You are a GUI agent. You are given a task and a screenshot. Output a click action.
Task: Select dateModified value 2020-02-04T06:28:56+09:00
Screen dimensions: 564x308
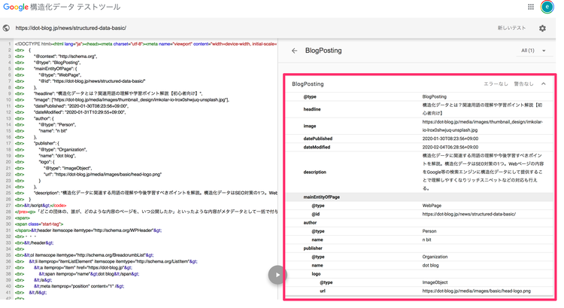(x=450, y=148)
